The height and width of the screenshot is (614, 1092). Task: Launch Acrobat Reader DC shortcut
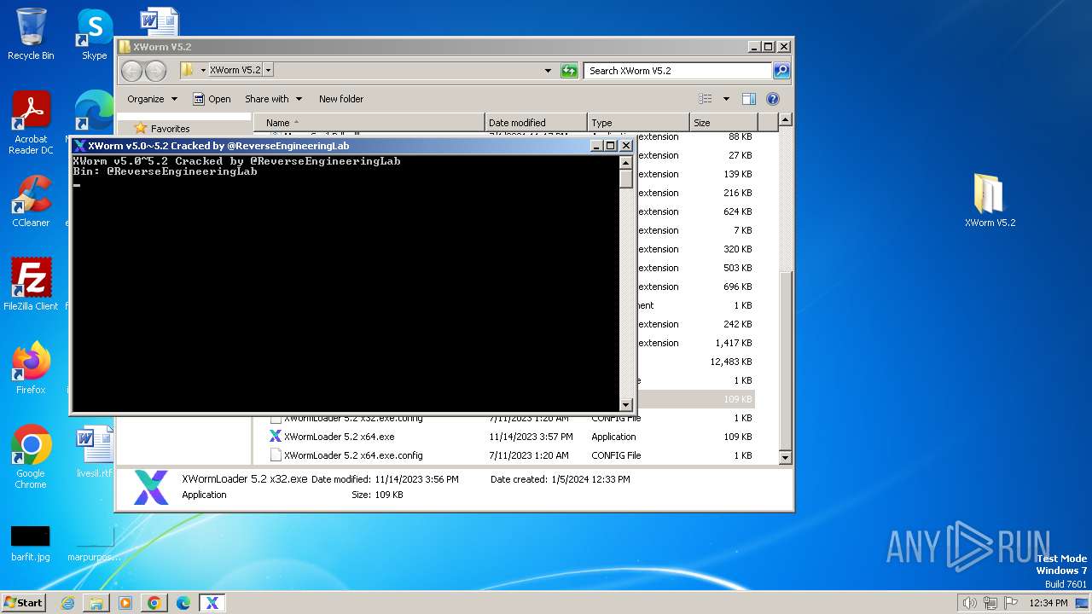31,123
